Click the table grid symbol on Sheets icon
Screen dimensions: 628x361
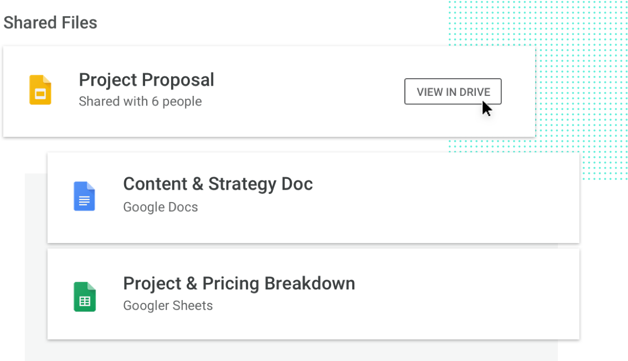tap(85, 301)
